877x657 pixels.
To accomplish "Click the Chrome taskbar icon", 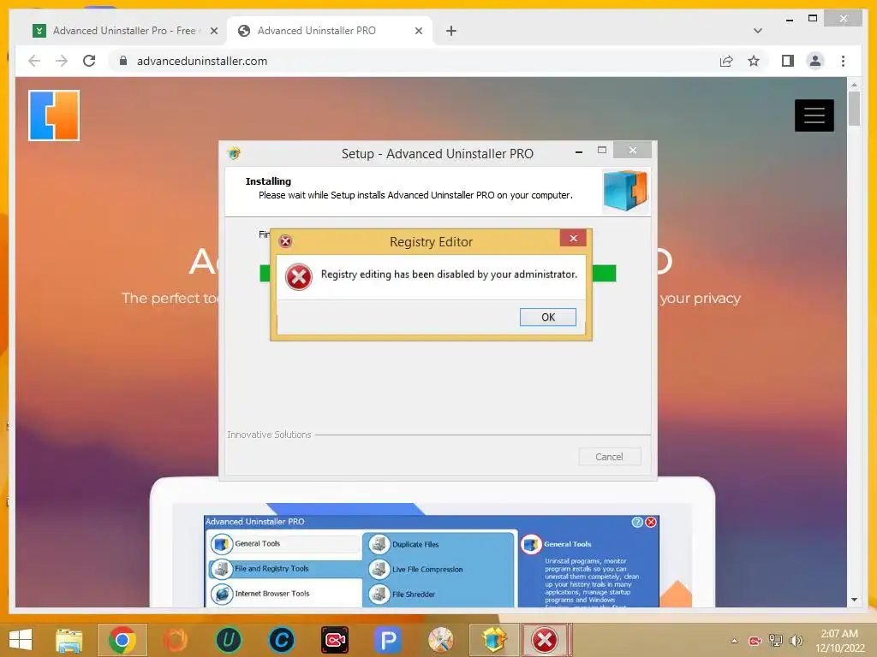I will 122,640.
